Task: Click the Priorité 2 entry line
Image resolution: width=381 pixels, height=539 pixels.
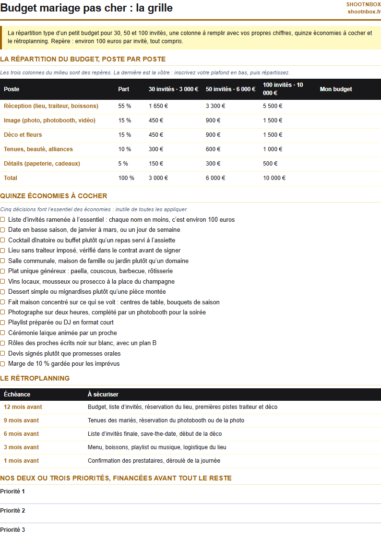Action: pos(190,514)
